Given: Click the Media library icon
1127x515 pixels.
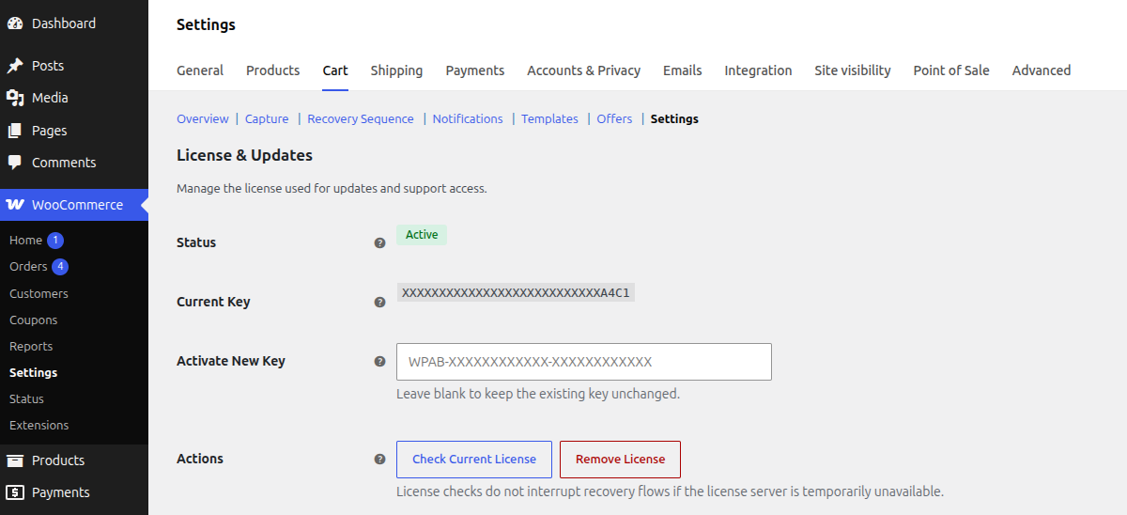Looking at the screenshot, I should pyautogui.click(x=15, y=98).
